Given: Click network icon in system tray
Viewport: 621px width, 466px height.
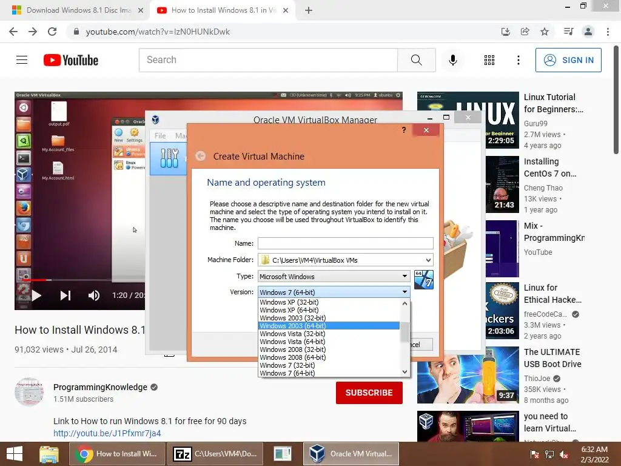Looking at the screenshot, I should point(549,454).
